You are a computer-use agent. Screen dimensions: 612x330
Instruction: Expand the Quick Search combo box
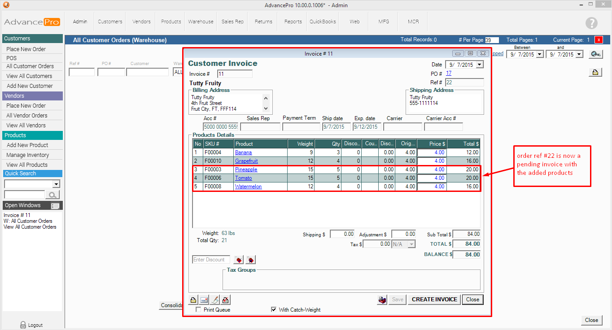tap(56, 184)
